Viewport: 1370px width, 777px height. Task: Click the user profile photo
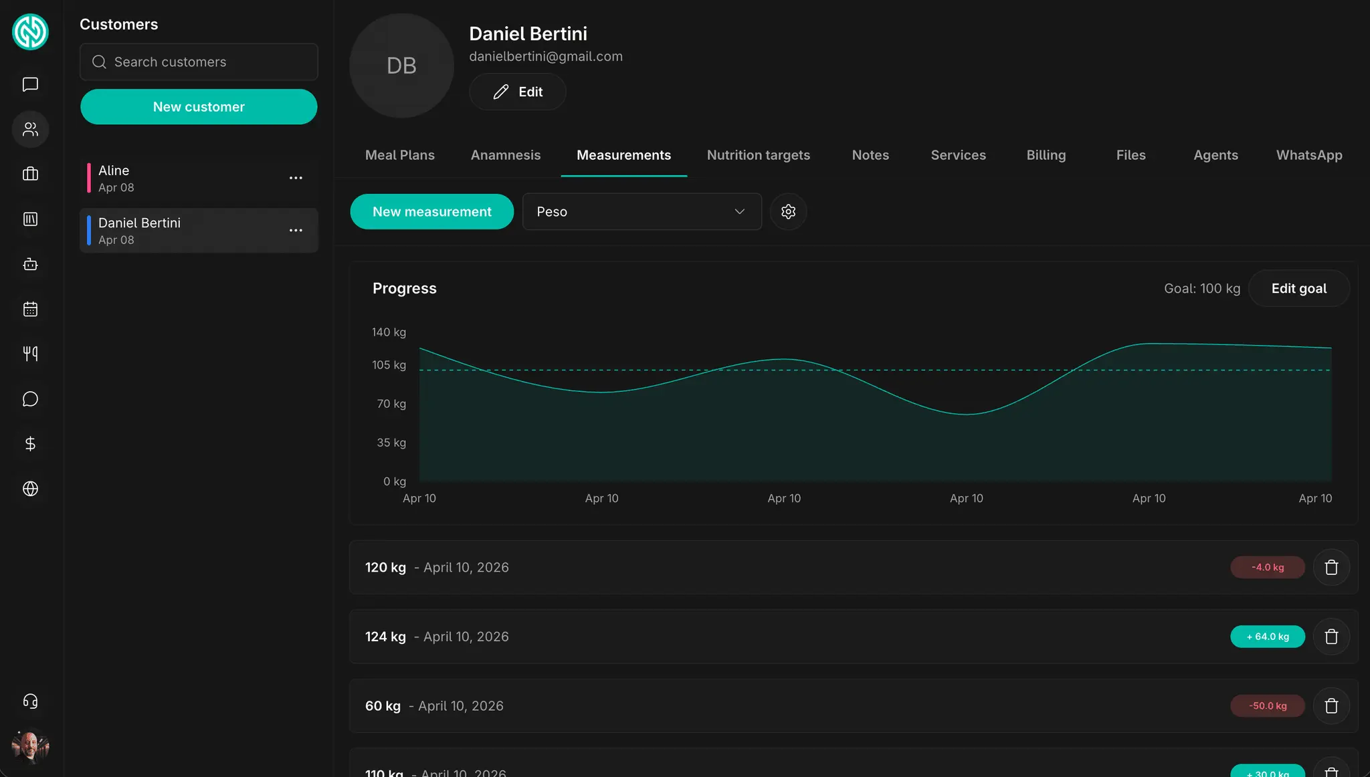(x=30, y=746)
